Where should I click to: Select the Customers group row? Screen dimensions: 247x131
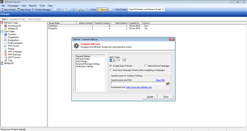(99, 26)
